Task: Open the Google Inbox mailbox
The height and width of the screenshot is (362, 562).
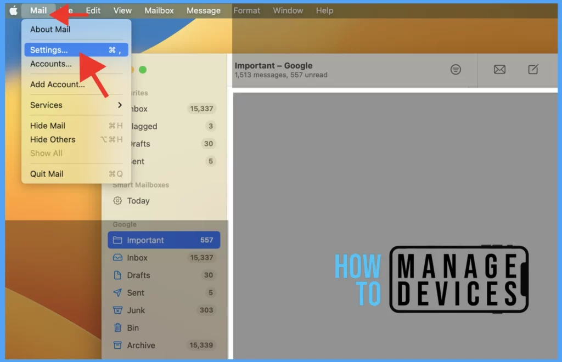Action: [164, 258]
